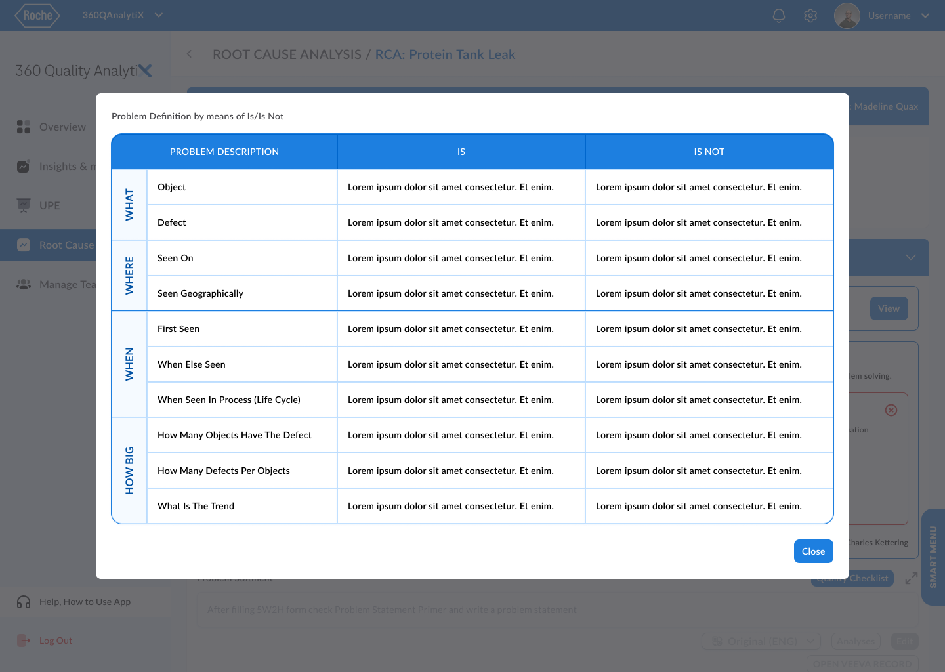Expand the Username account menu

925,16
